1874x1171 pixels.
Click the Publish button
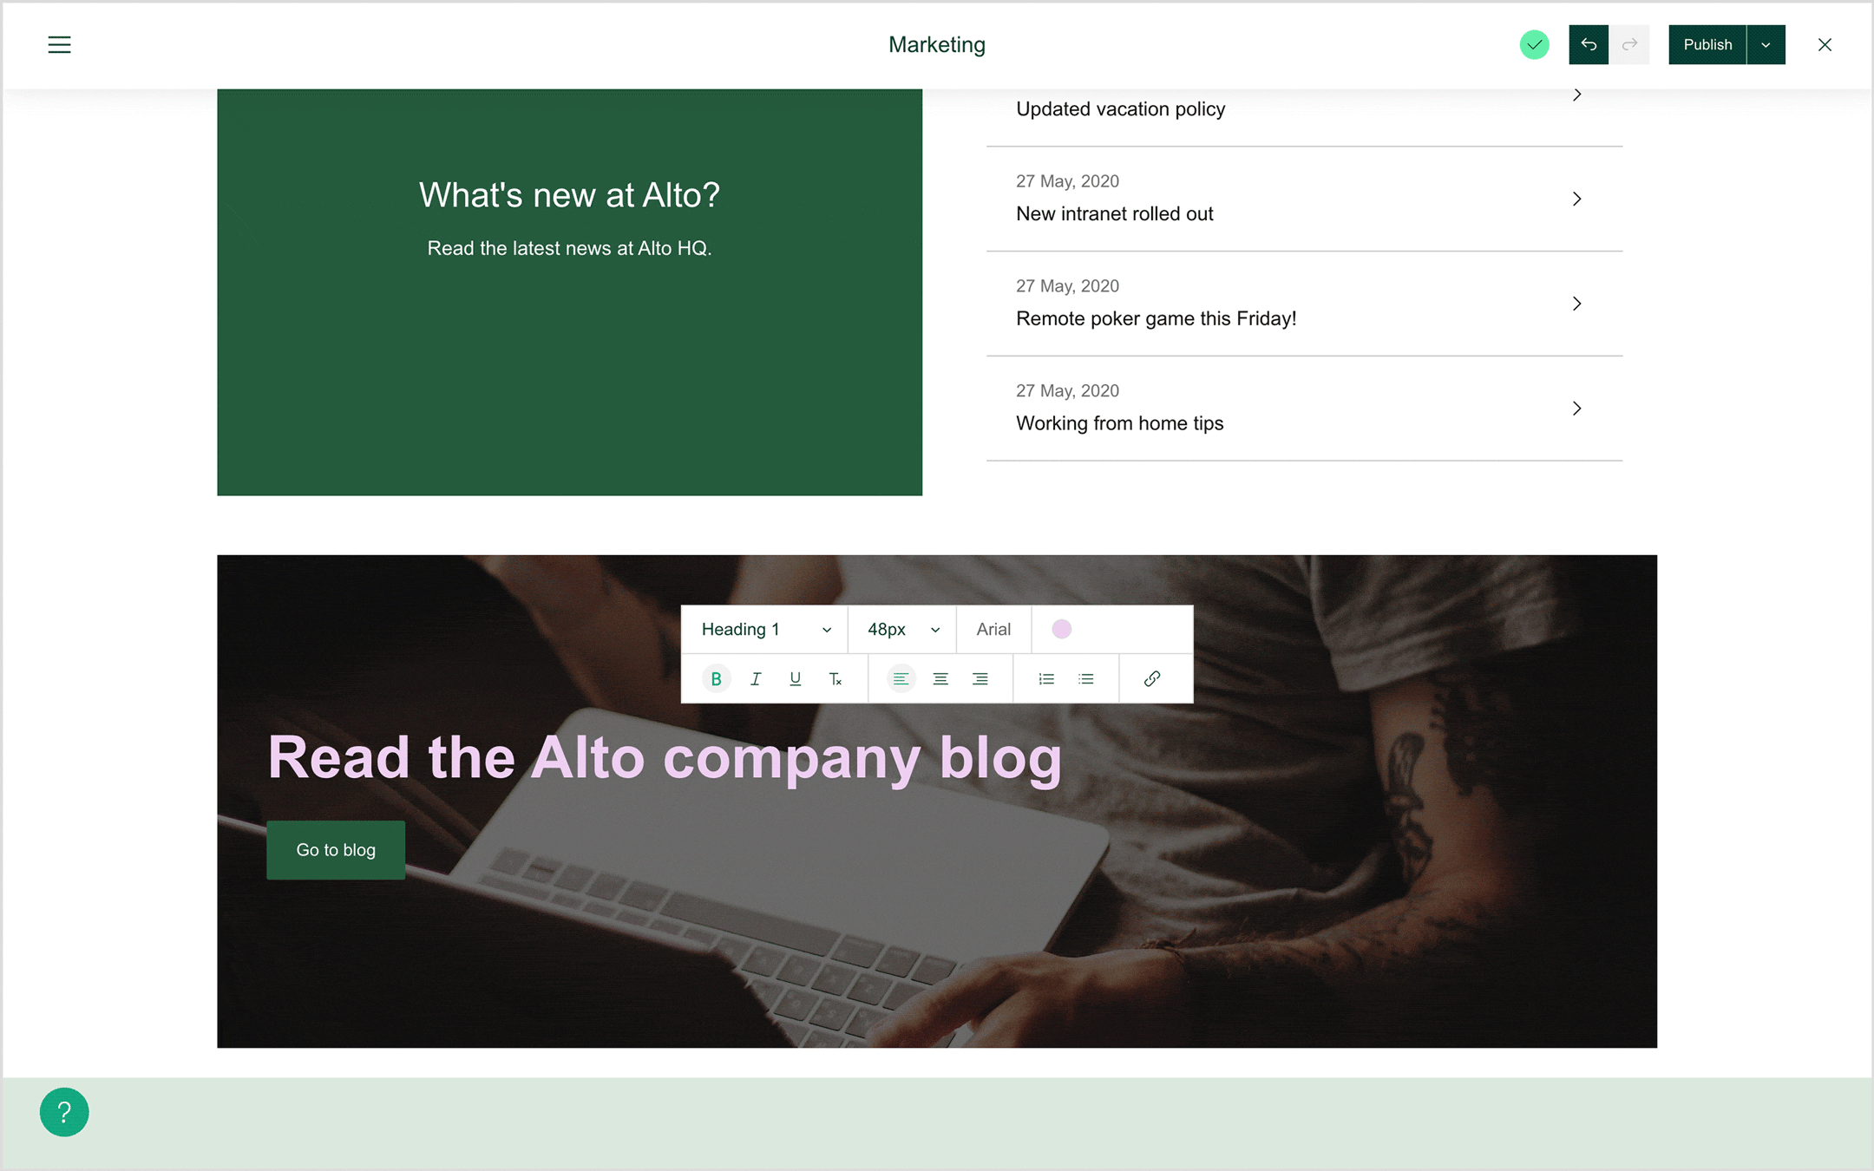(x=1708, y=44)
